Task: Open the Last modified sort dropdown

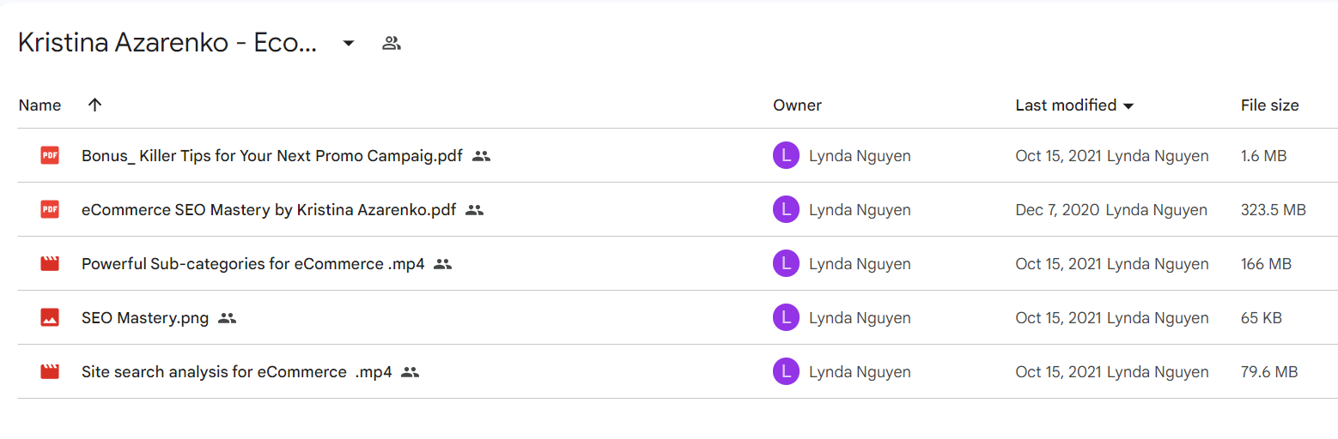Action: click(1128, 105)
